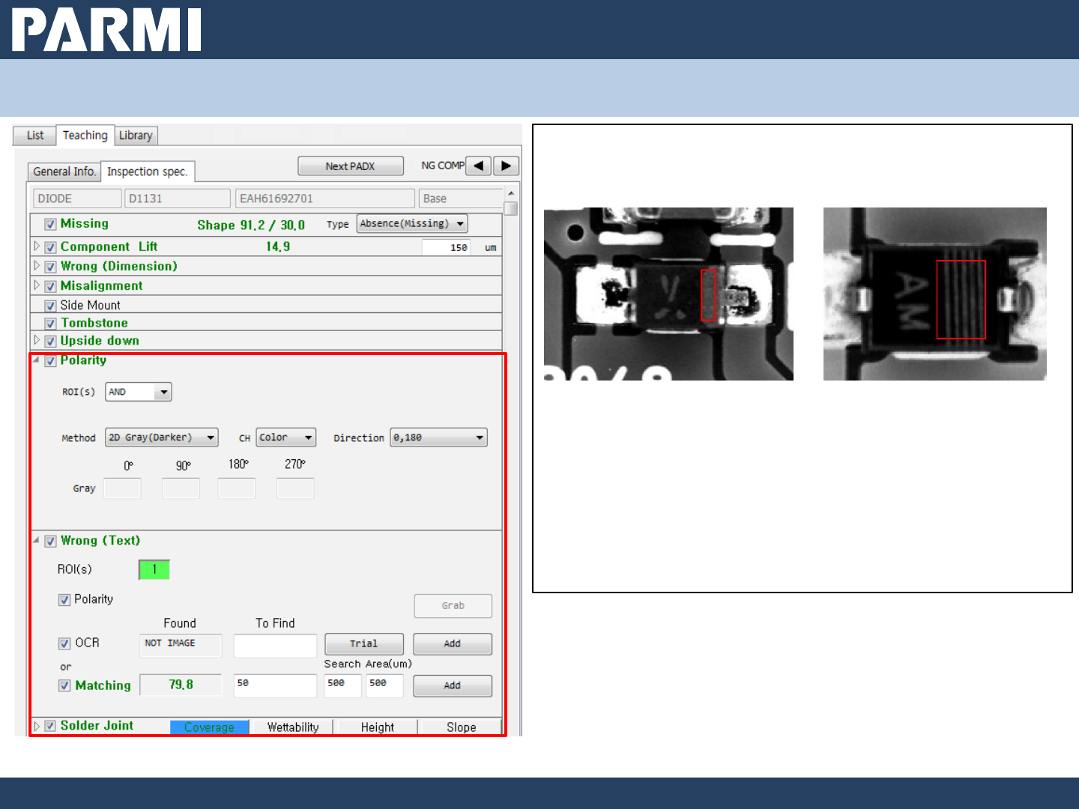This screenshot has height=809, width=1079.
Task: Open the ROI(s) AND dropdown
Action: click(x=139, y=392)
